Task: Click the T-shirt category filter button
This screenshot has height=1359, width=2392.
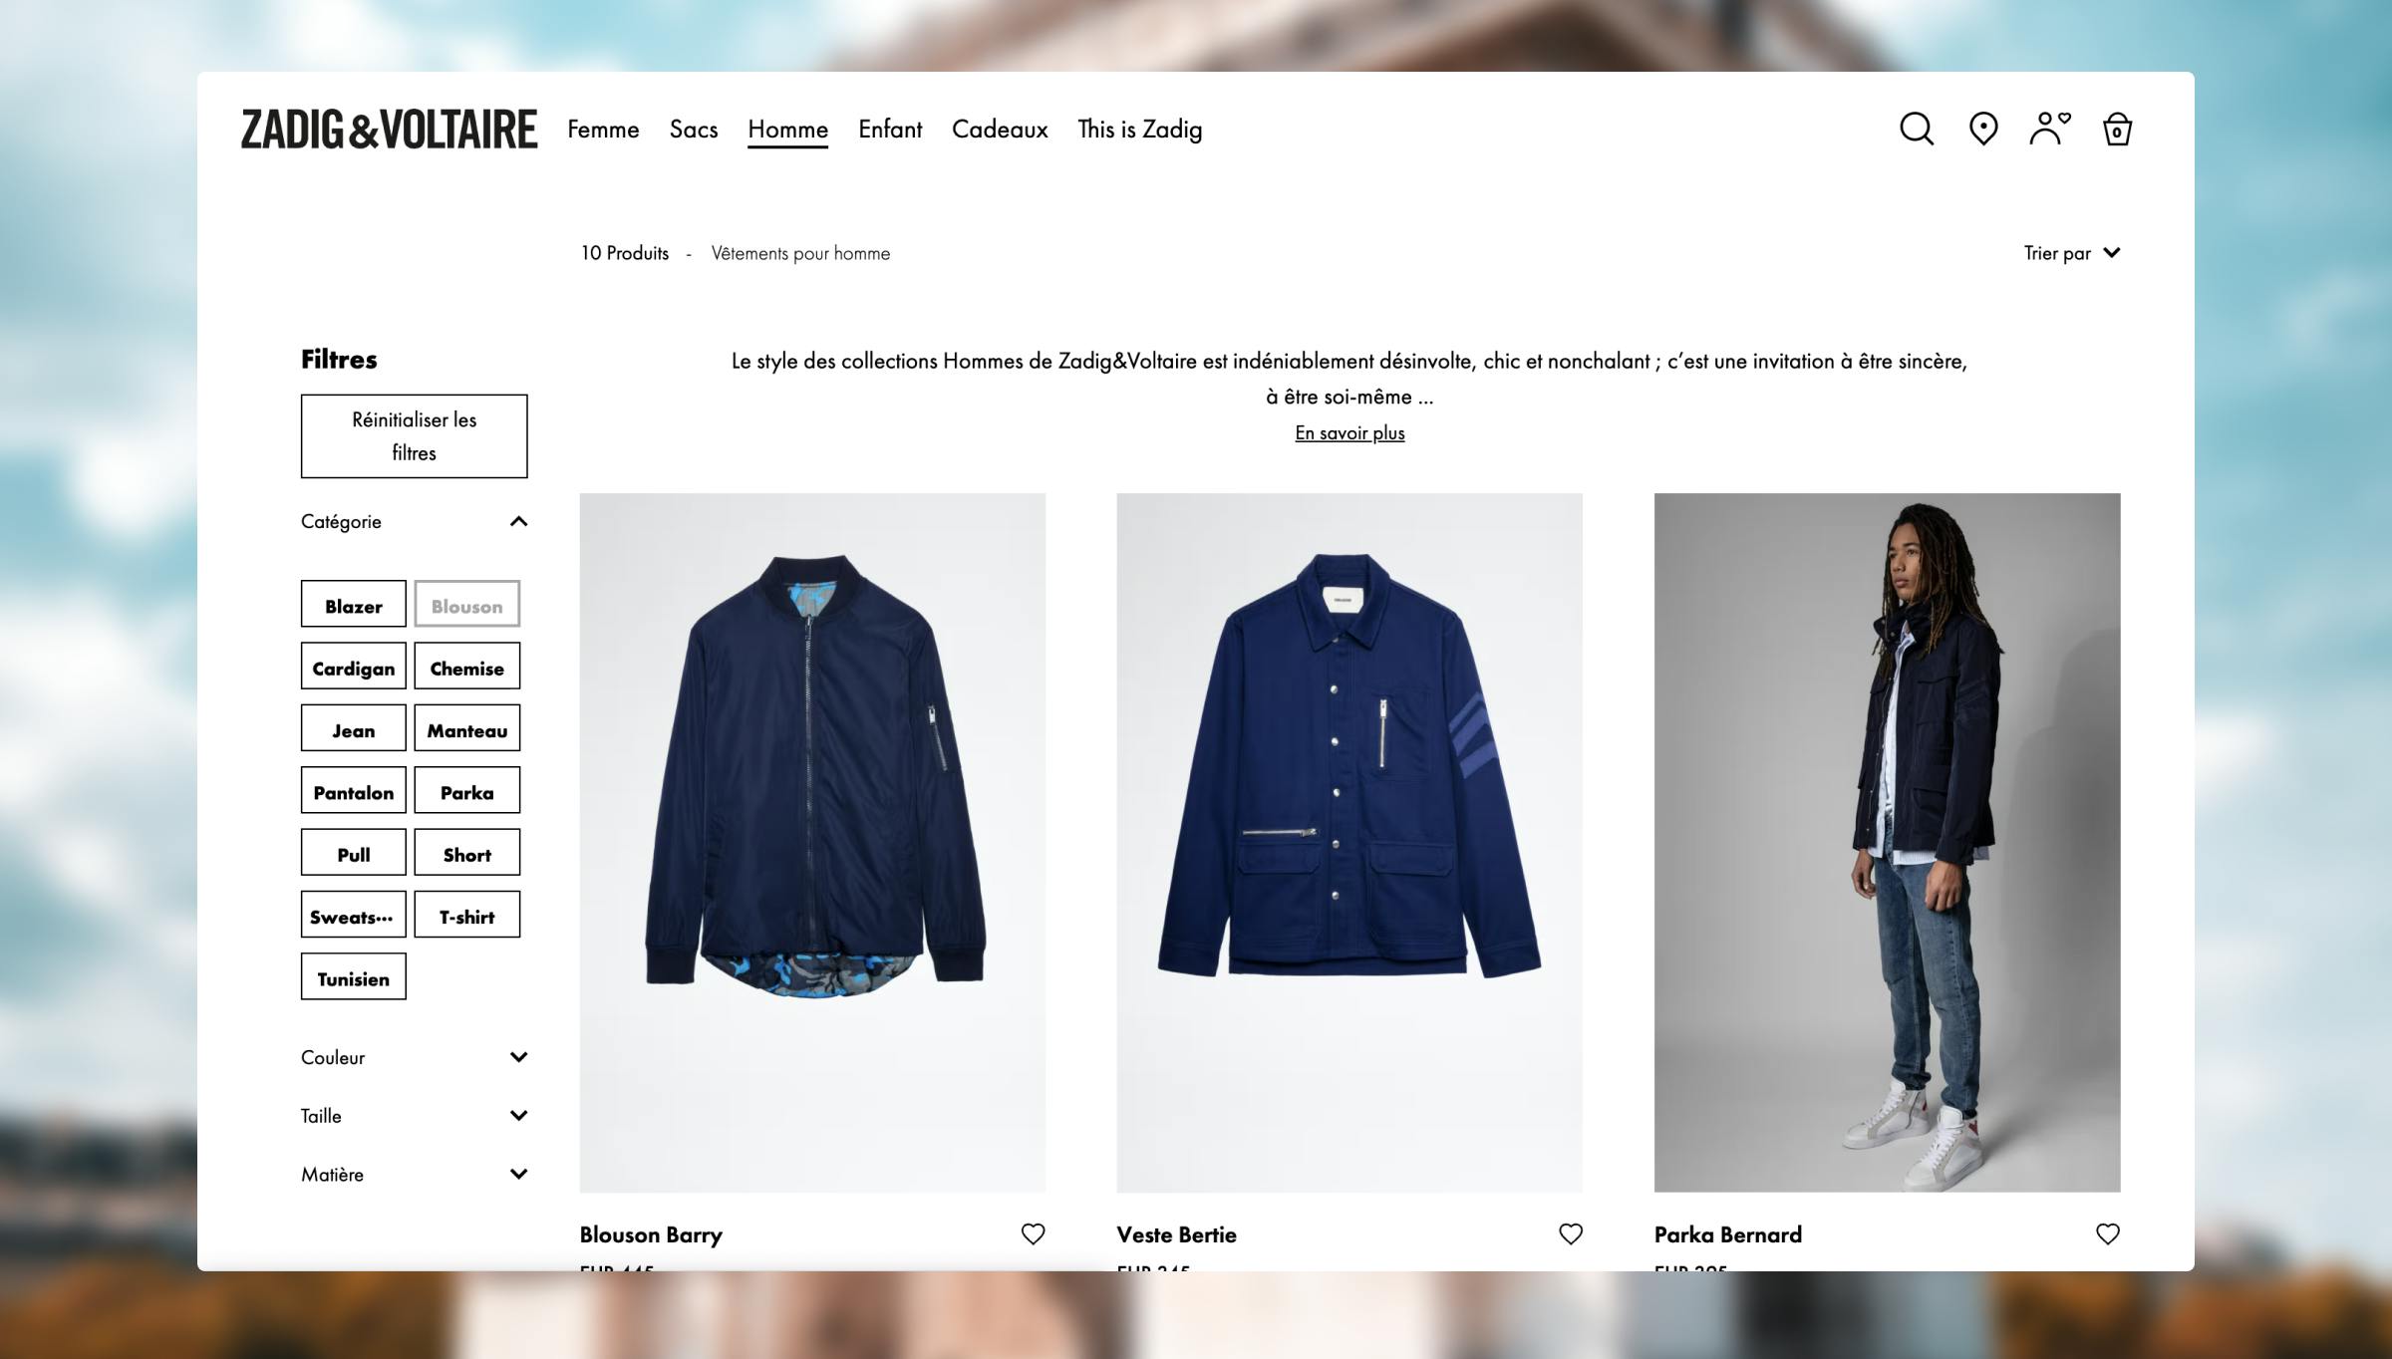Action: [466, 916]
